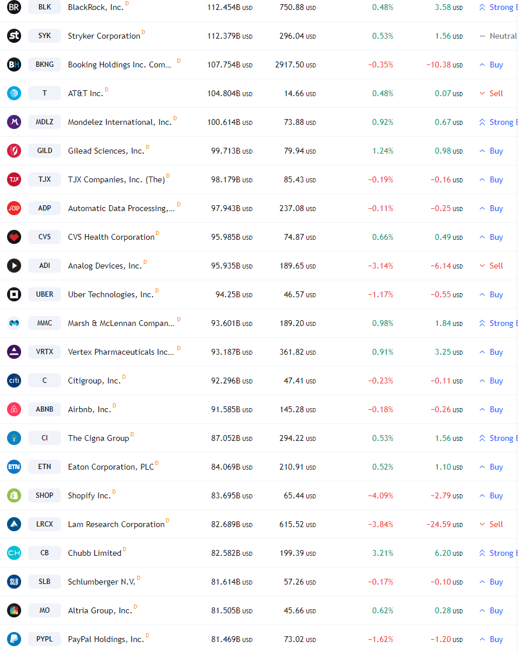Open the Altria Group logo icon

pyautogui.click(x=14, y=610)
